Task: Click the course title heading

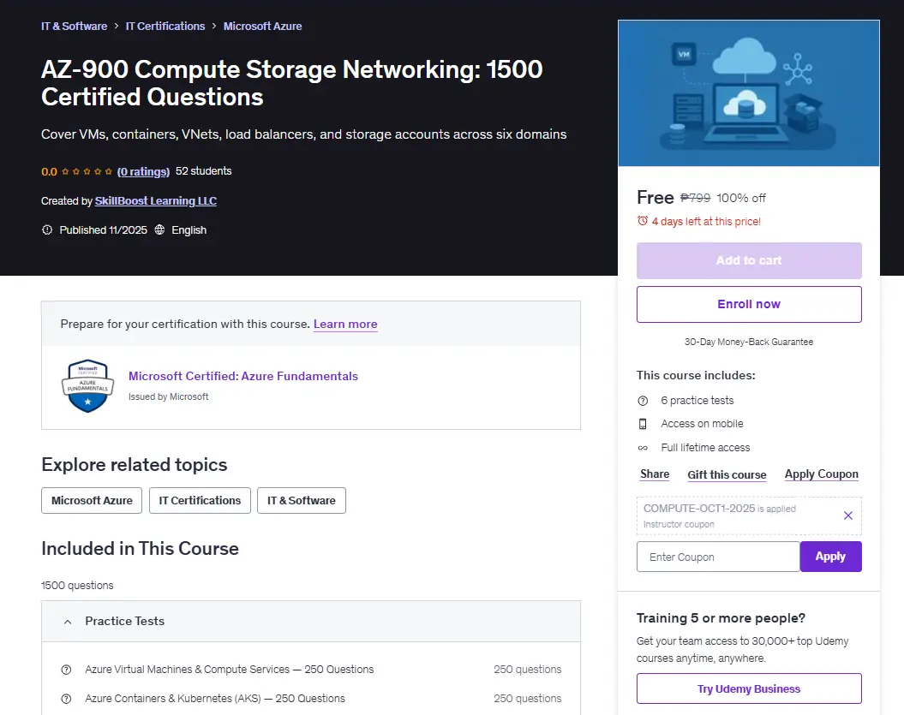Action: tap(291, 83)
